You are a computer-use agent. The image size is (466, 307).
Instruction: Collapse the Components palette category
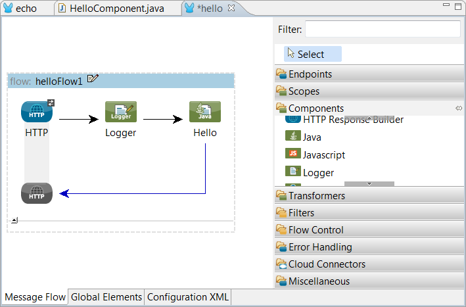(x=315, y=108)
